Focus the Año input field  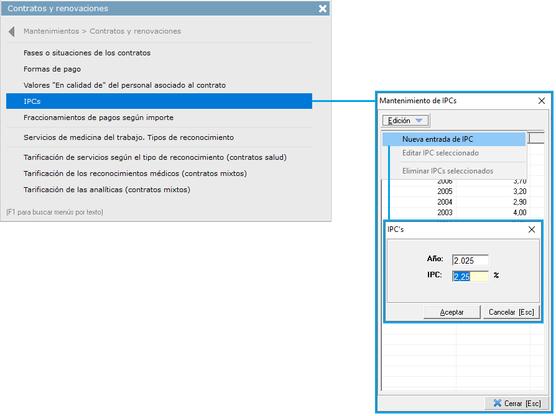click(470, 261)
